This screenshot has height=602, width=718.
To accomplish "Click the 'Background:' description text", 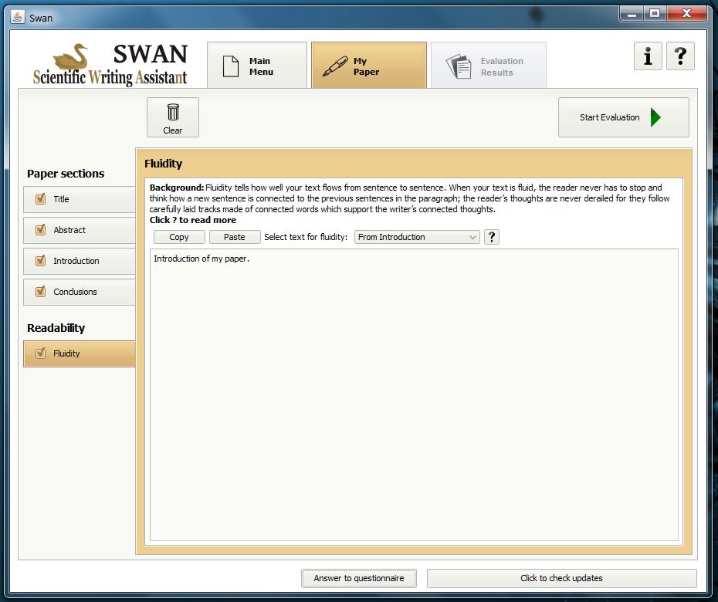I will coord(409,198).
